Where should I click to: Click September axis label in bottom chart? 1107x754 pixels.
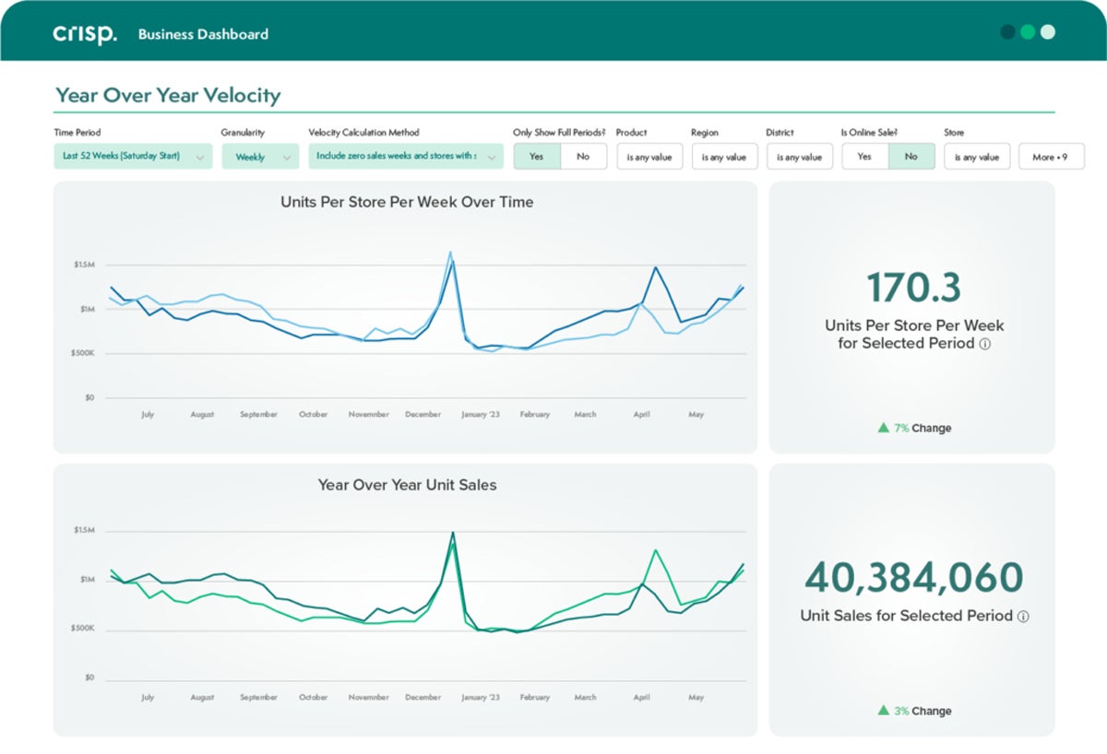pos(258,698)
